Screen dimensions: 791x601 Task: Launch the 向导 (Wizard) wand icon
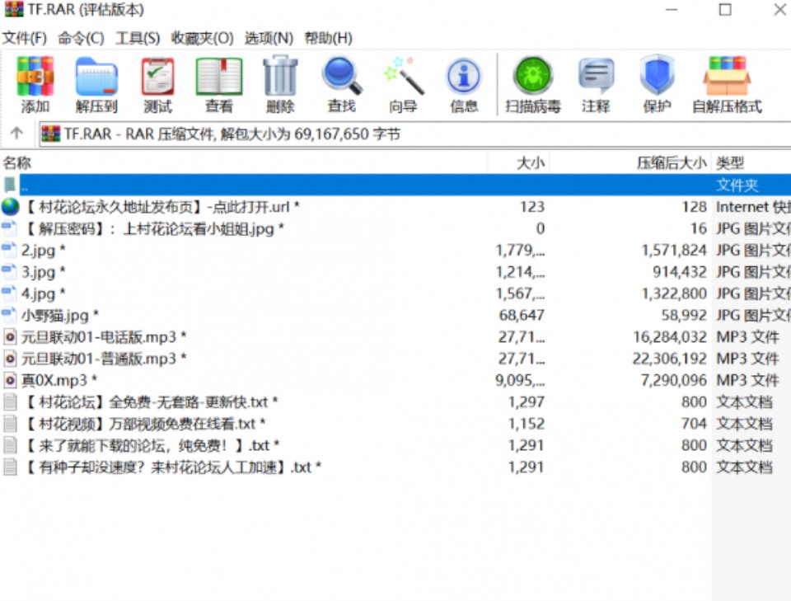[x=403, y=76]
